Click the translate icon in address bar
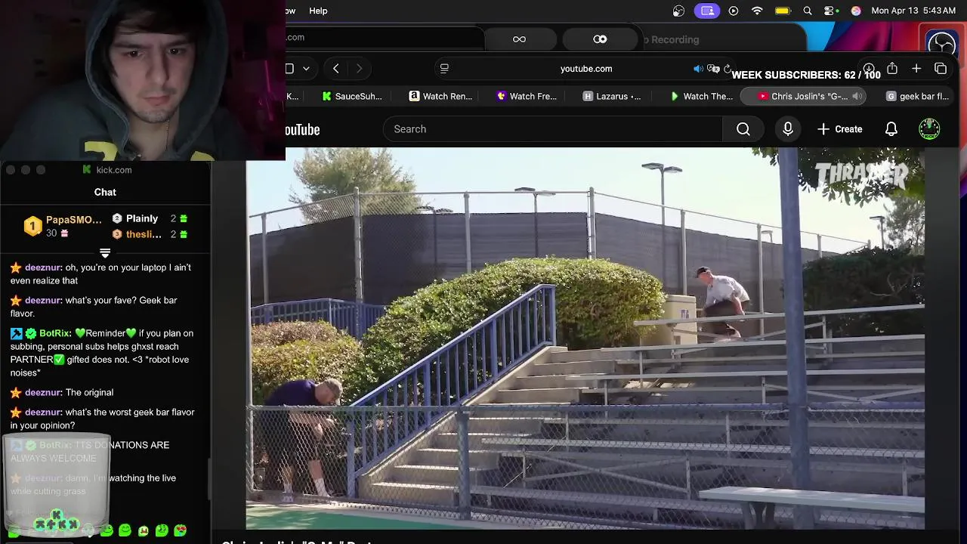The height and width of the screenshot is (544, 967). point(712,69)
